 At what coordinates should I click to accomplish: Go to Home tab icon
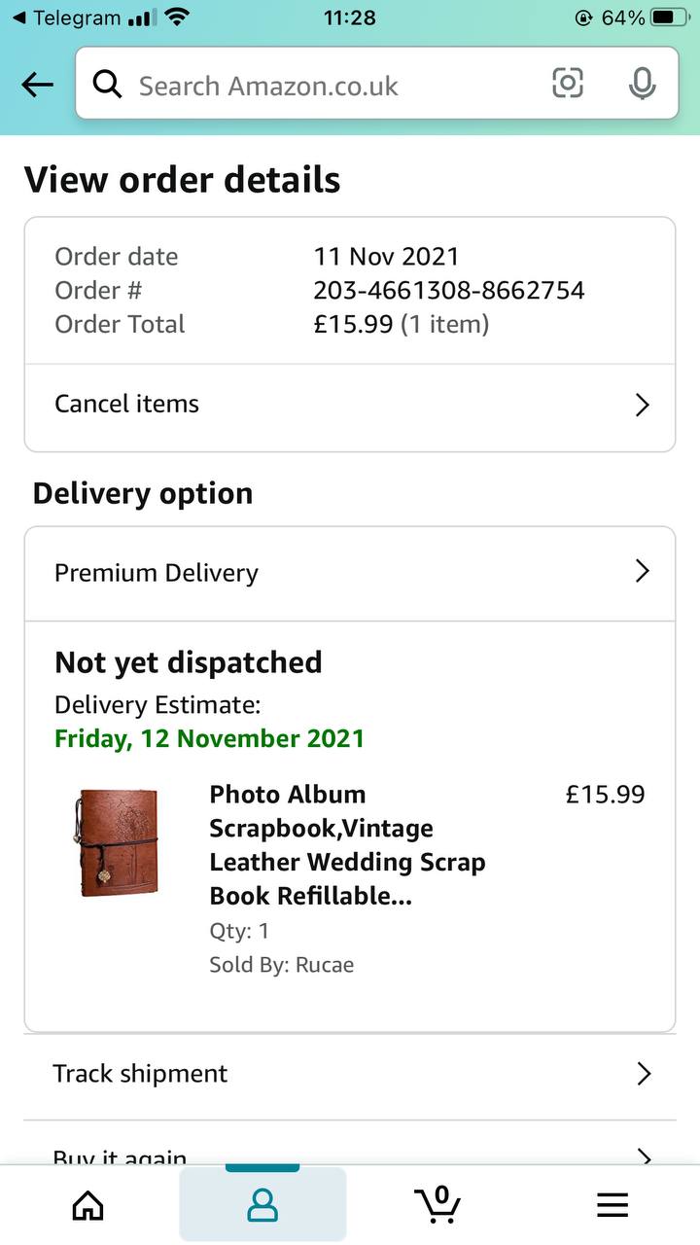tap(88, 1206)
